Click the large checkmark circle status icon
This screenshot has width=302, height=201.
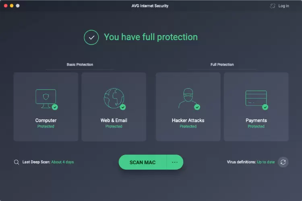click(x=91, y=37)
